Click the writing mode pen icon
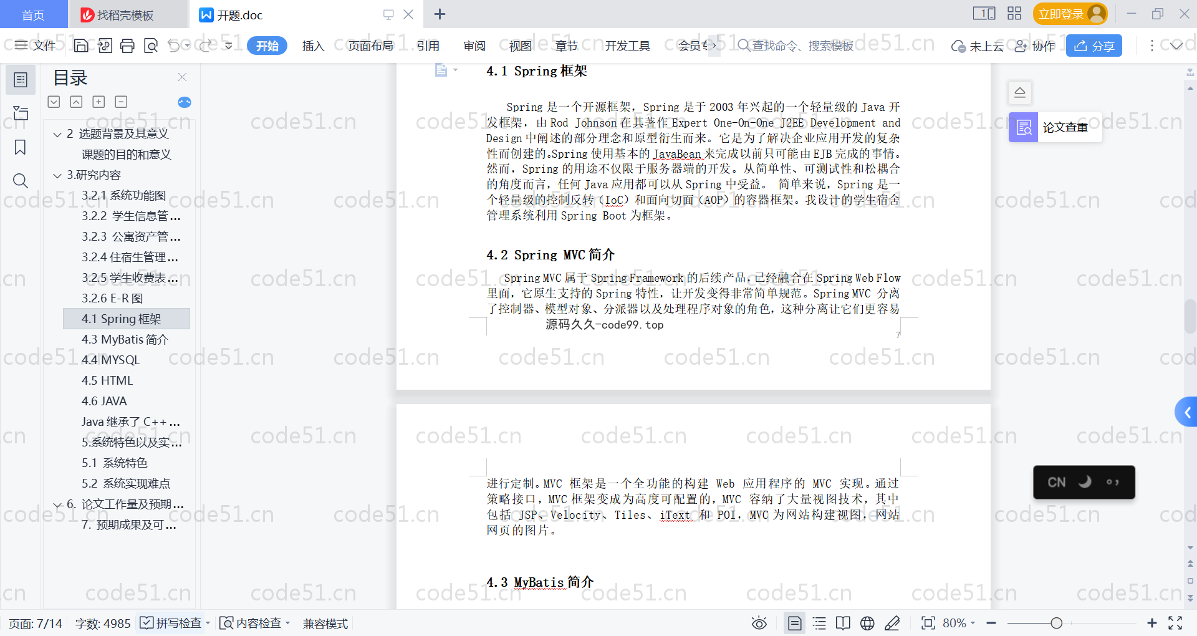Viewport: 1197px width, 636px height. click(892, 623)
